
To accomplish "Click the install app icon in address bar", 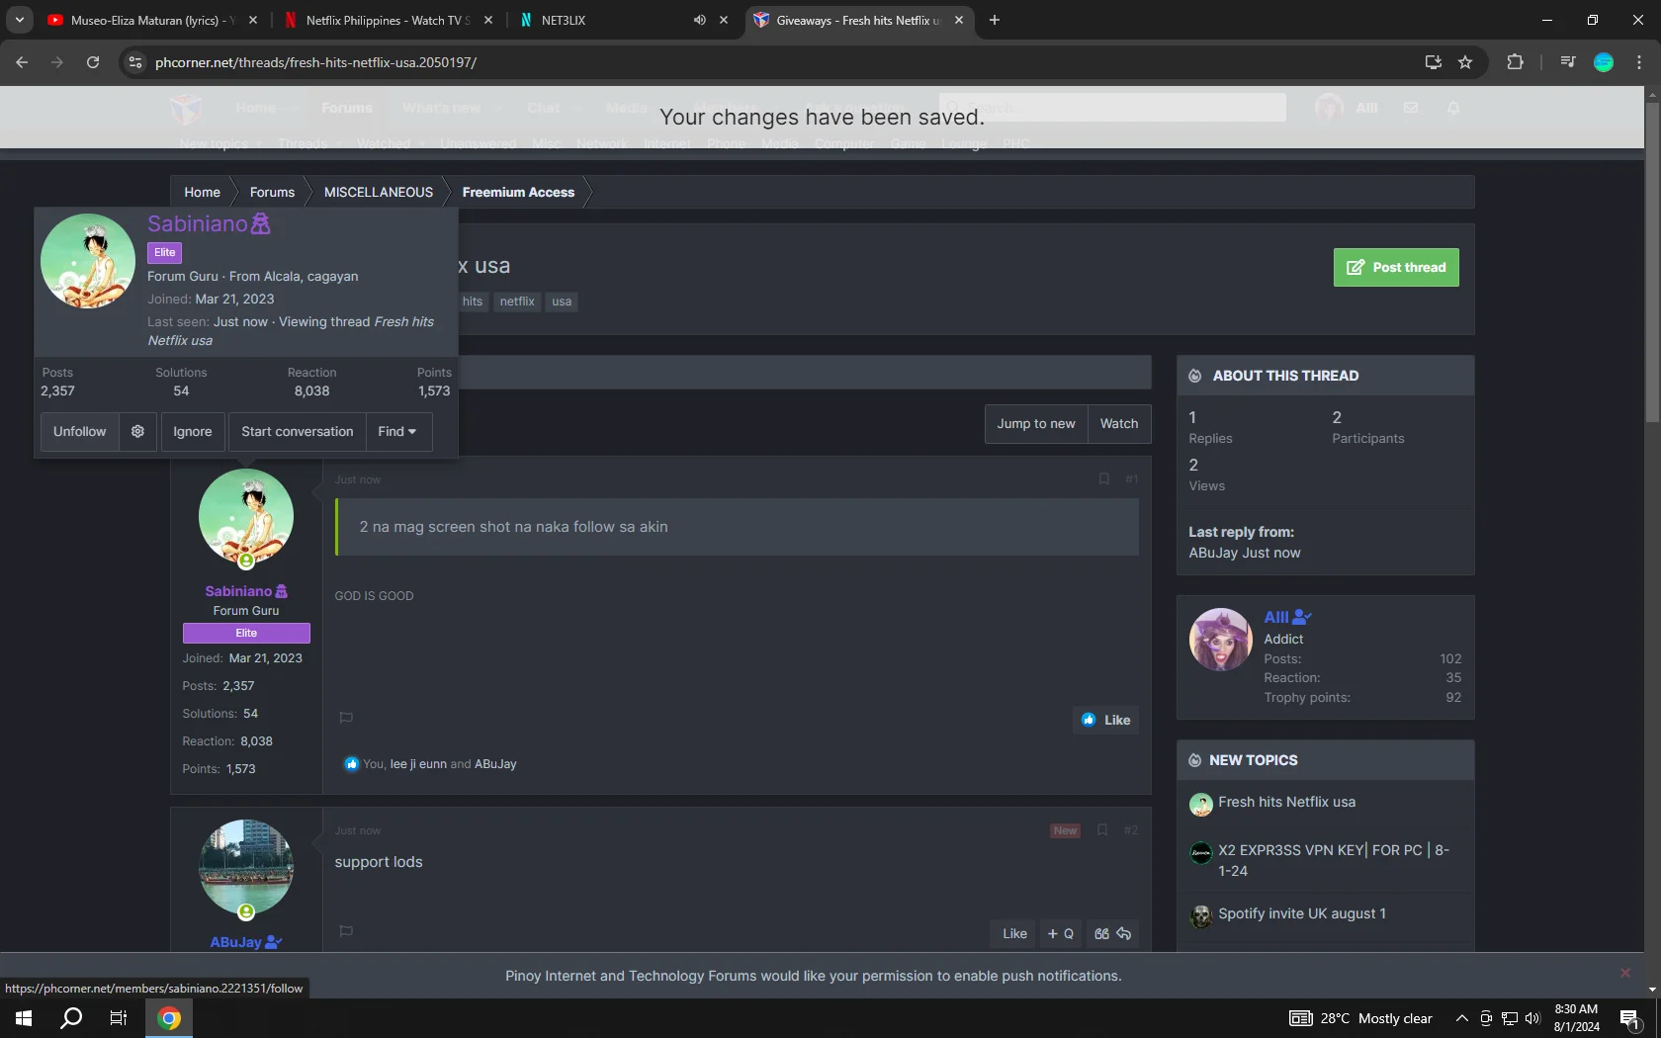I will click(x=1433, y=62).
